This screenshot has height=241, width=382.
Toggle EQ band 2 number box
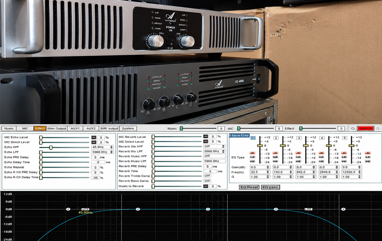(276, 138)
